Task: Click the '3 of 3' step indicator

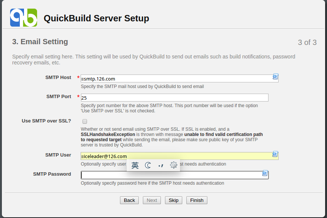Action: 307,42
